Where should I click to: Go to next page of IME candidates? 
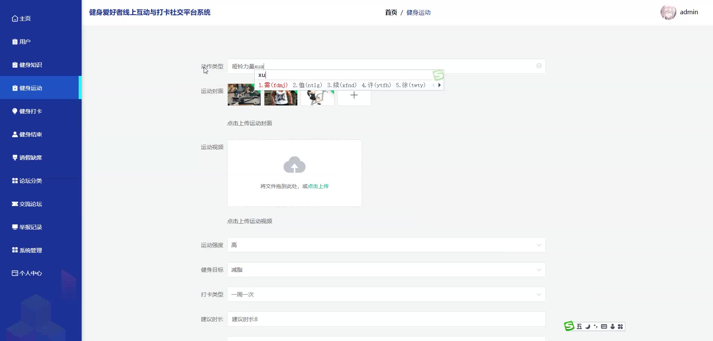439,85
